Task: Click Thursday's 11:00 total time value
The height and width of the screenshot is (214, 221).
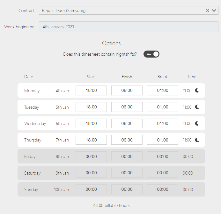Action: [187, 140]
